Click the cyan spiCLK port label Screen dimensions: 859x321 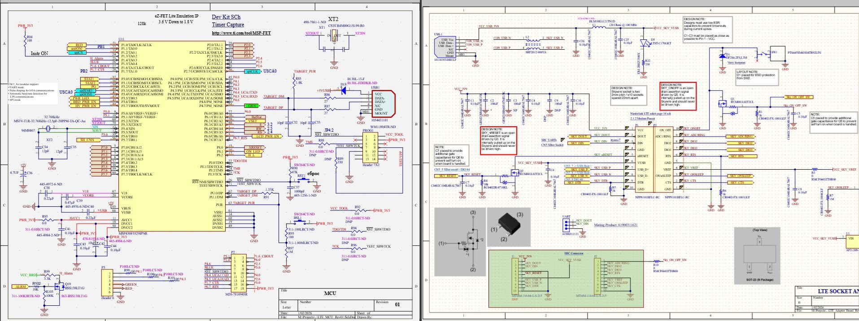[x=253, y=72]
